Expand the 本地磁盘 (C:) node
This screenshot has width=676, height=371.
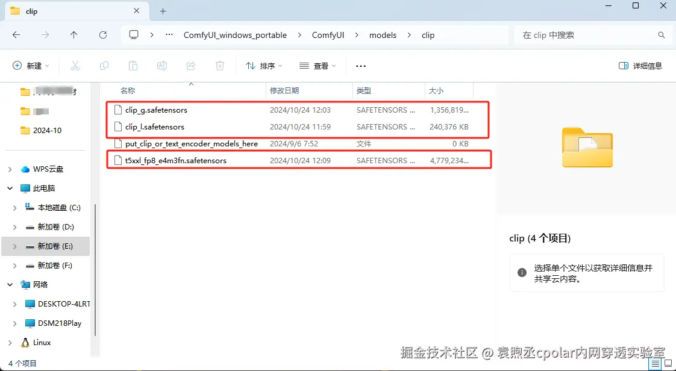coord(15,208)
